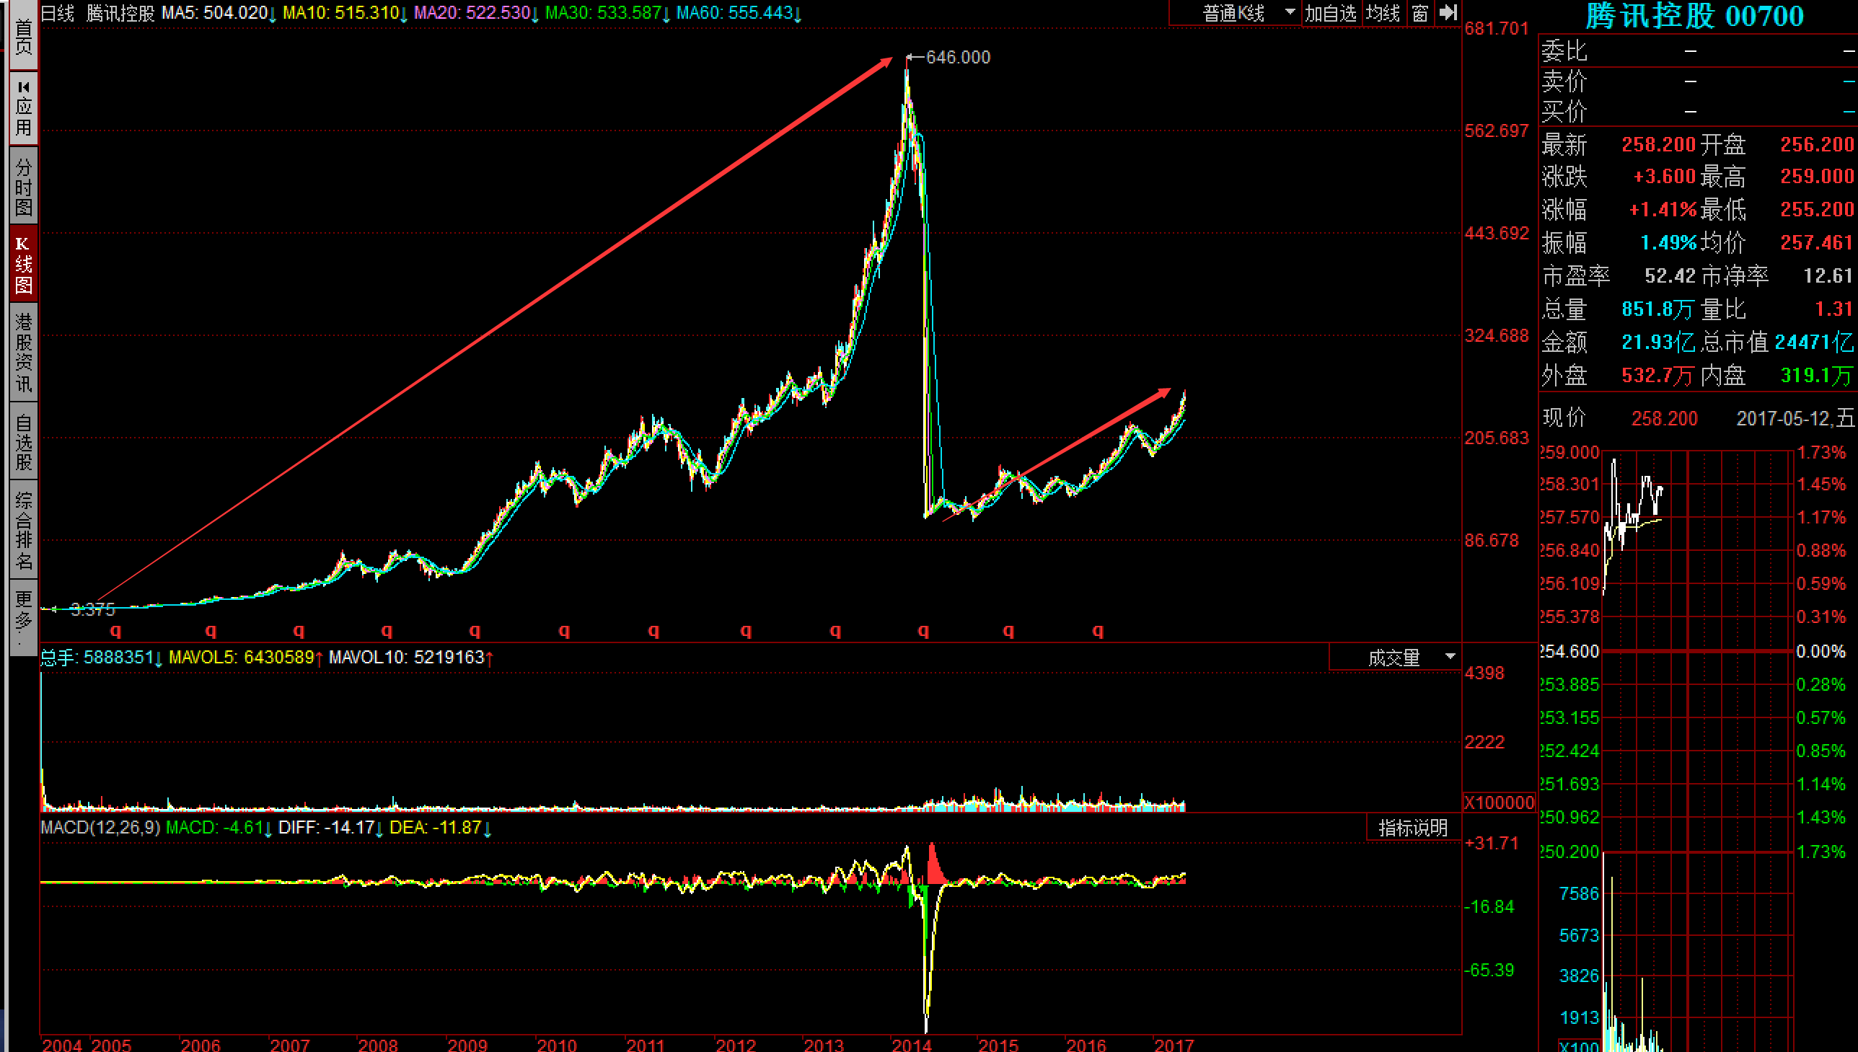Click the 委比 row label
The image size is (1858, 1052).
click(1564, 51)
